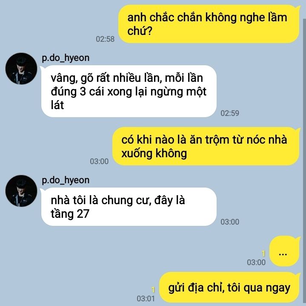This screenshot has height=306, width=306.
Task: Tap the username p.do_hyeon above the second reply
Action: 66,180
